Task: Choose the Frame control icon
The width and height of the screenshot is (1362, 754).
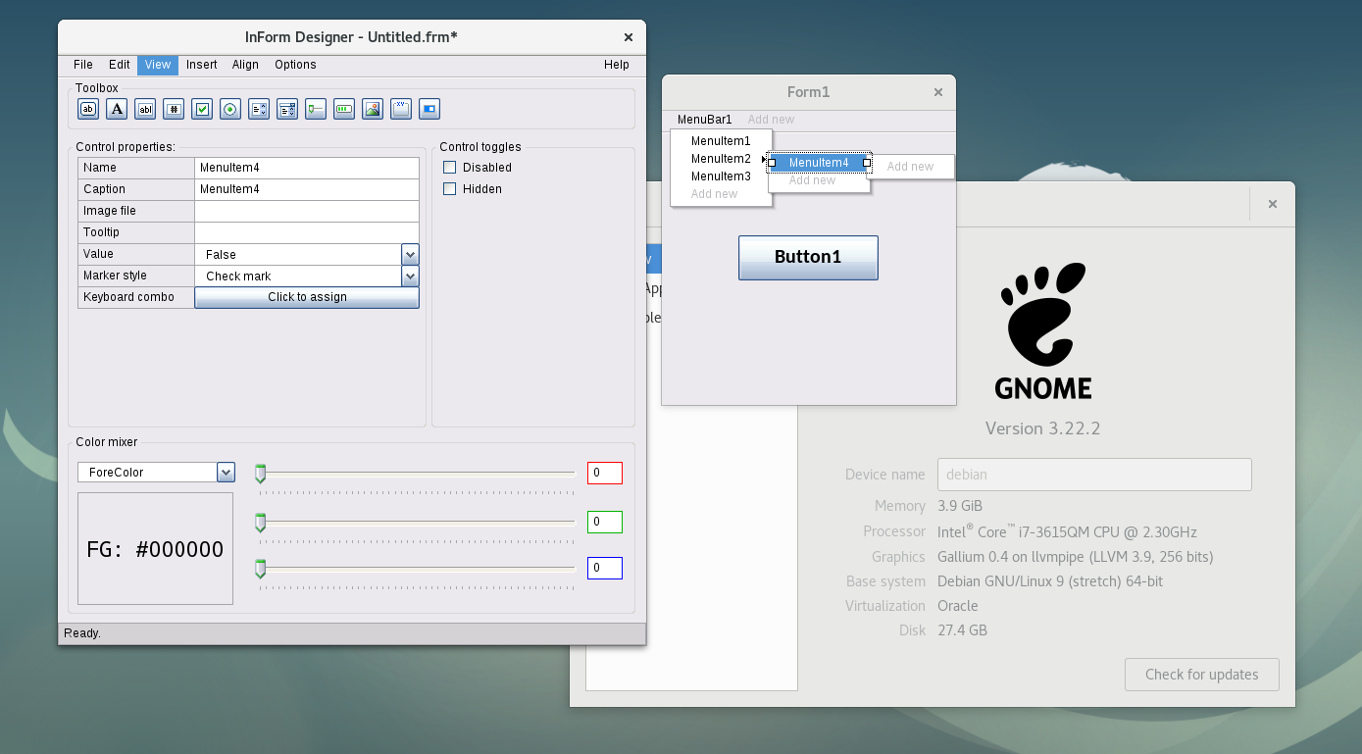Action: click(401, 109)
